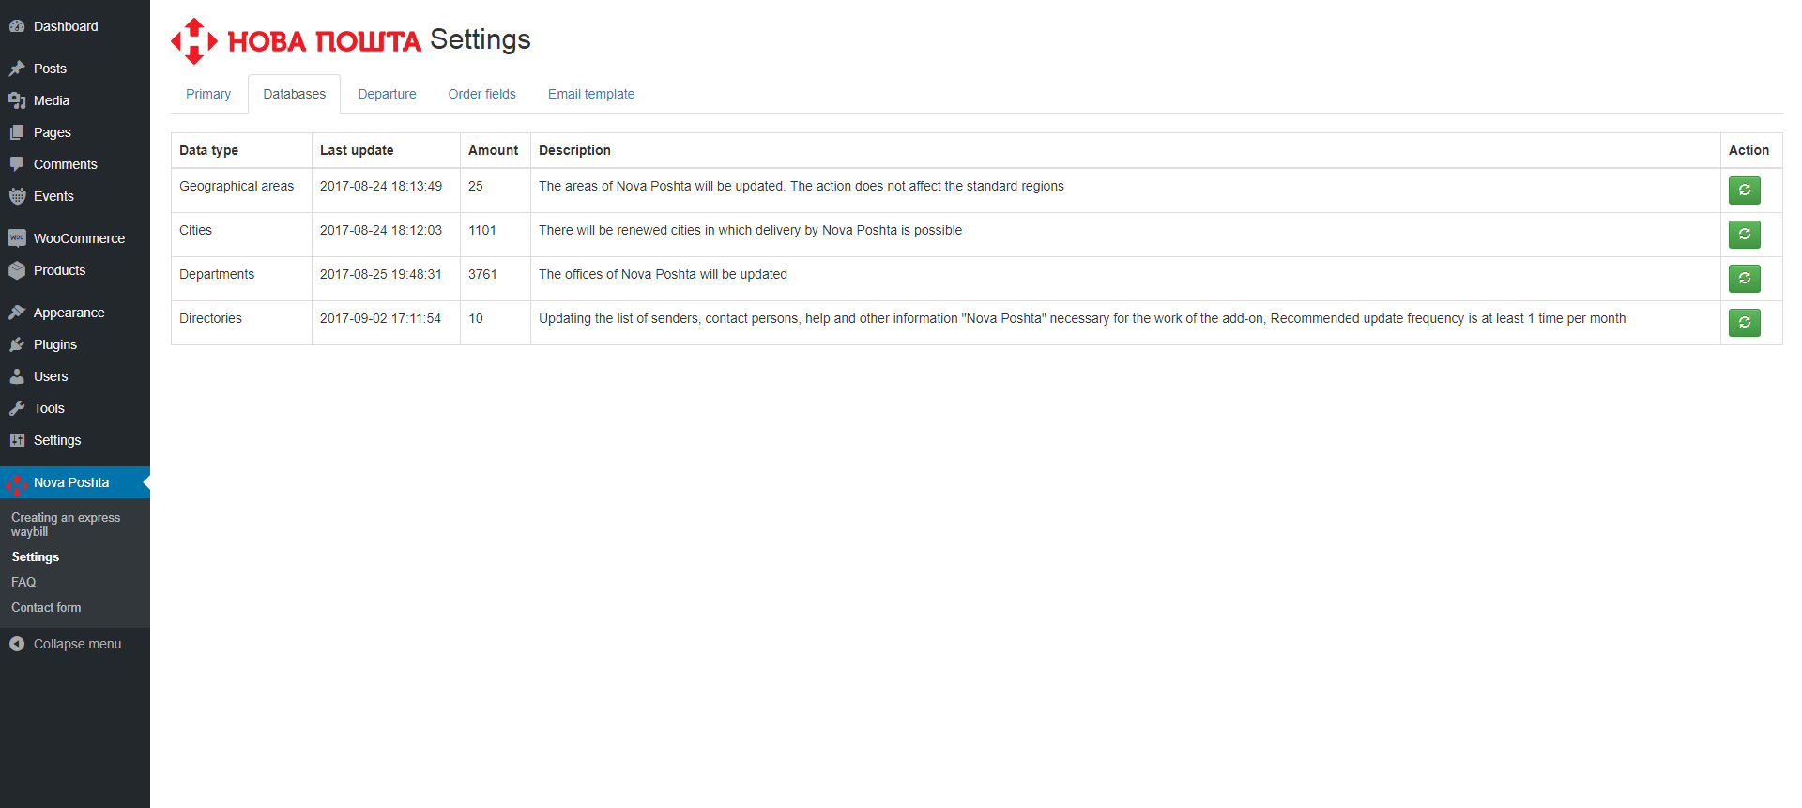
Task: Click the amount value 1101
Action: [482, 230]
